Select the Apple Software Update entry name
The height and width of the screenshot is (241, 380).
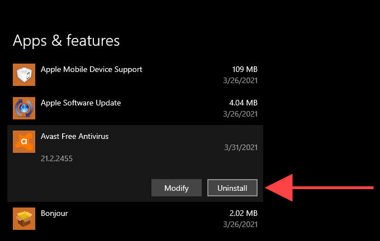click(x=81, y=103)
